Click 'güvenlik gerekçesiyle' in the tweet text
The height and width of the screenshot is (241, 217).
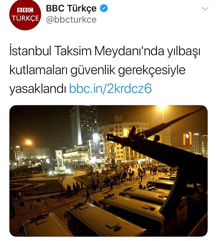(x=128, y=70)
